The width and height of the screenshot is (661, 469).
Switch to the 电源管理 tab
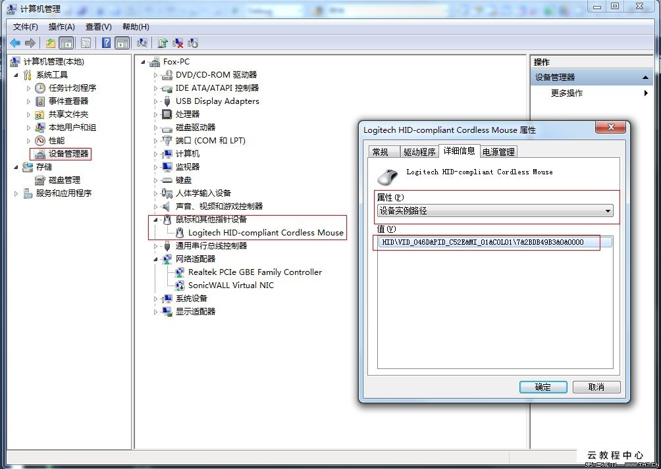click(x=498, y=152)
